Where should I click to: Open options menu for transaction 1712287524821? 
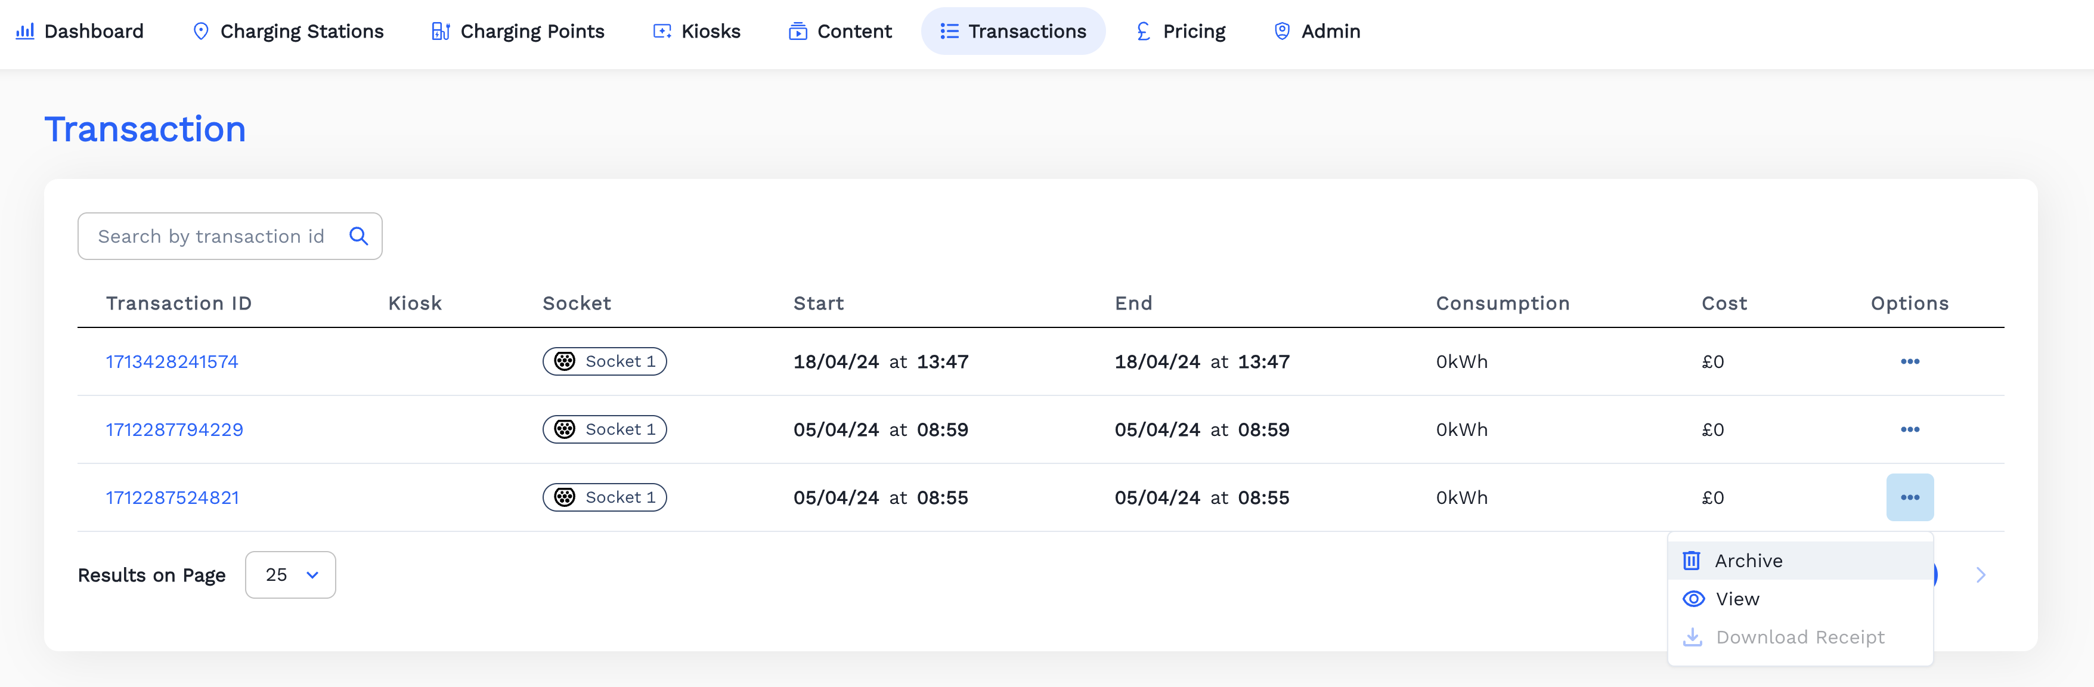1910,497
